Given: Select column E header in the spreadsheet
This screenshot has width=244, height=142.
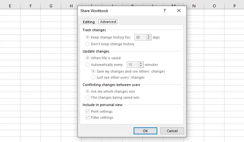Looking at the screenshot, I should tap(10, 6).
